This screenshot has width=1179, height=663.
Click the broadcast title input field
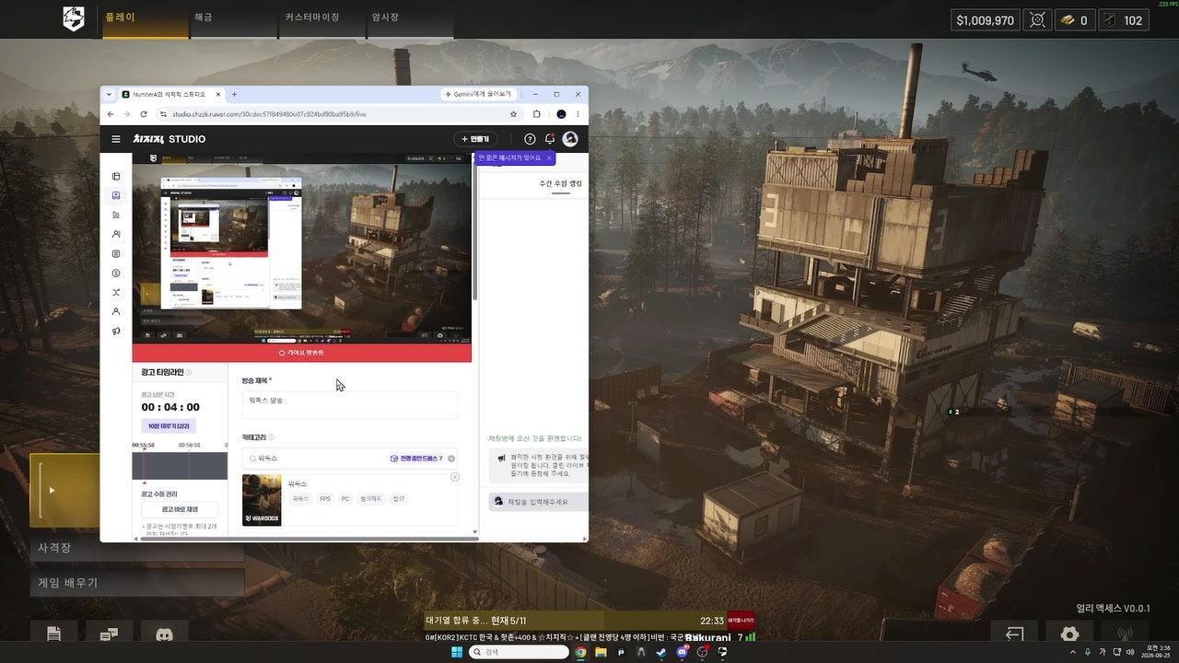coord(350,405)
